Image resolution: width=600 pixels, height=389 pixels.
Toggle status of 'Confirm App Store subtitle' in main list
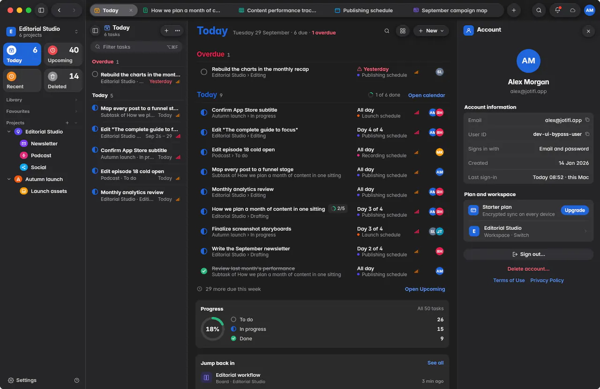[x=204, y=113]
